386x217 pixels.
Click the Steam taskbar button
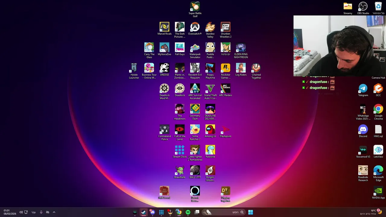tap(144, 212)
